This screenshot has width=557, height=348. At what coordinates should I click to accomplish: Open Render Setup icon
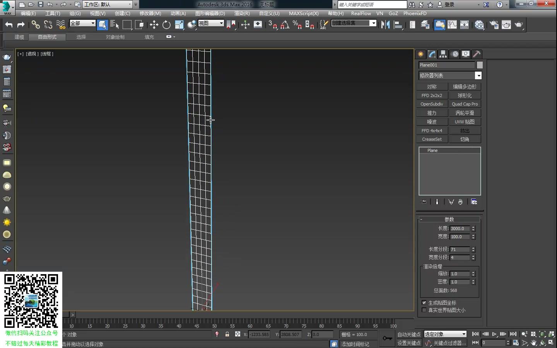tap(494, 25)
